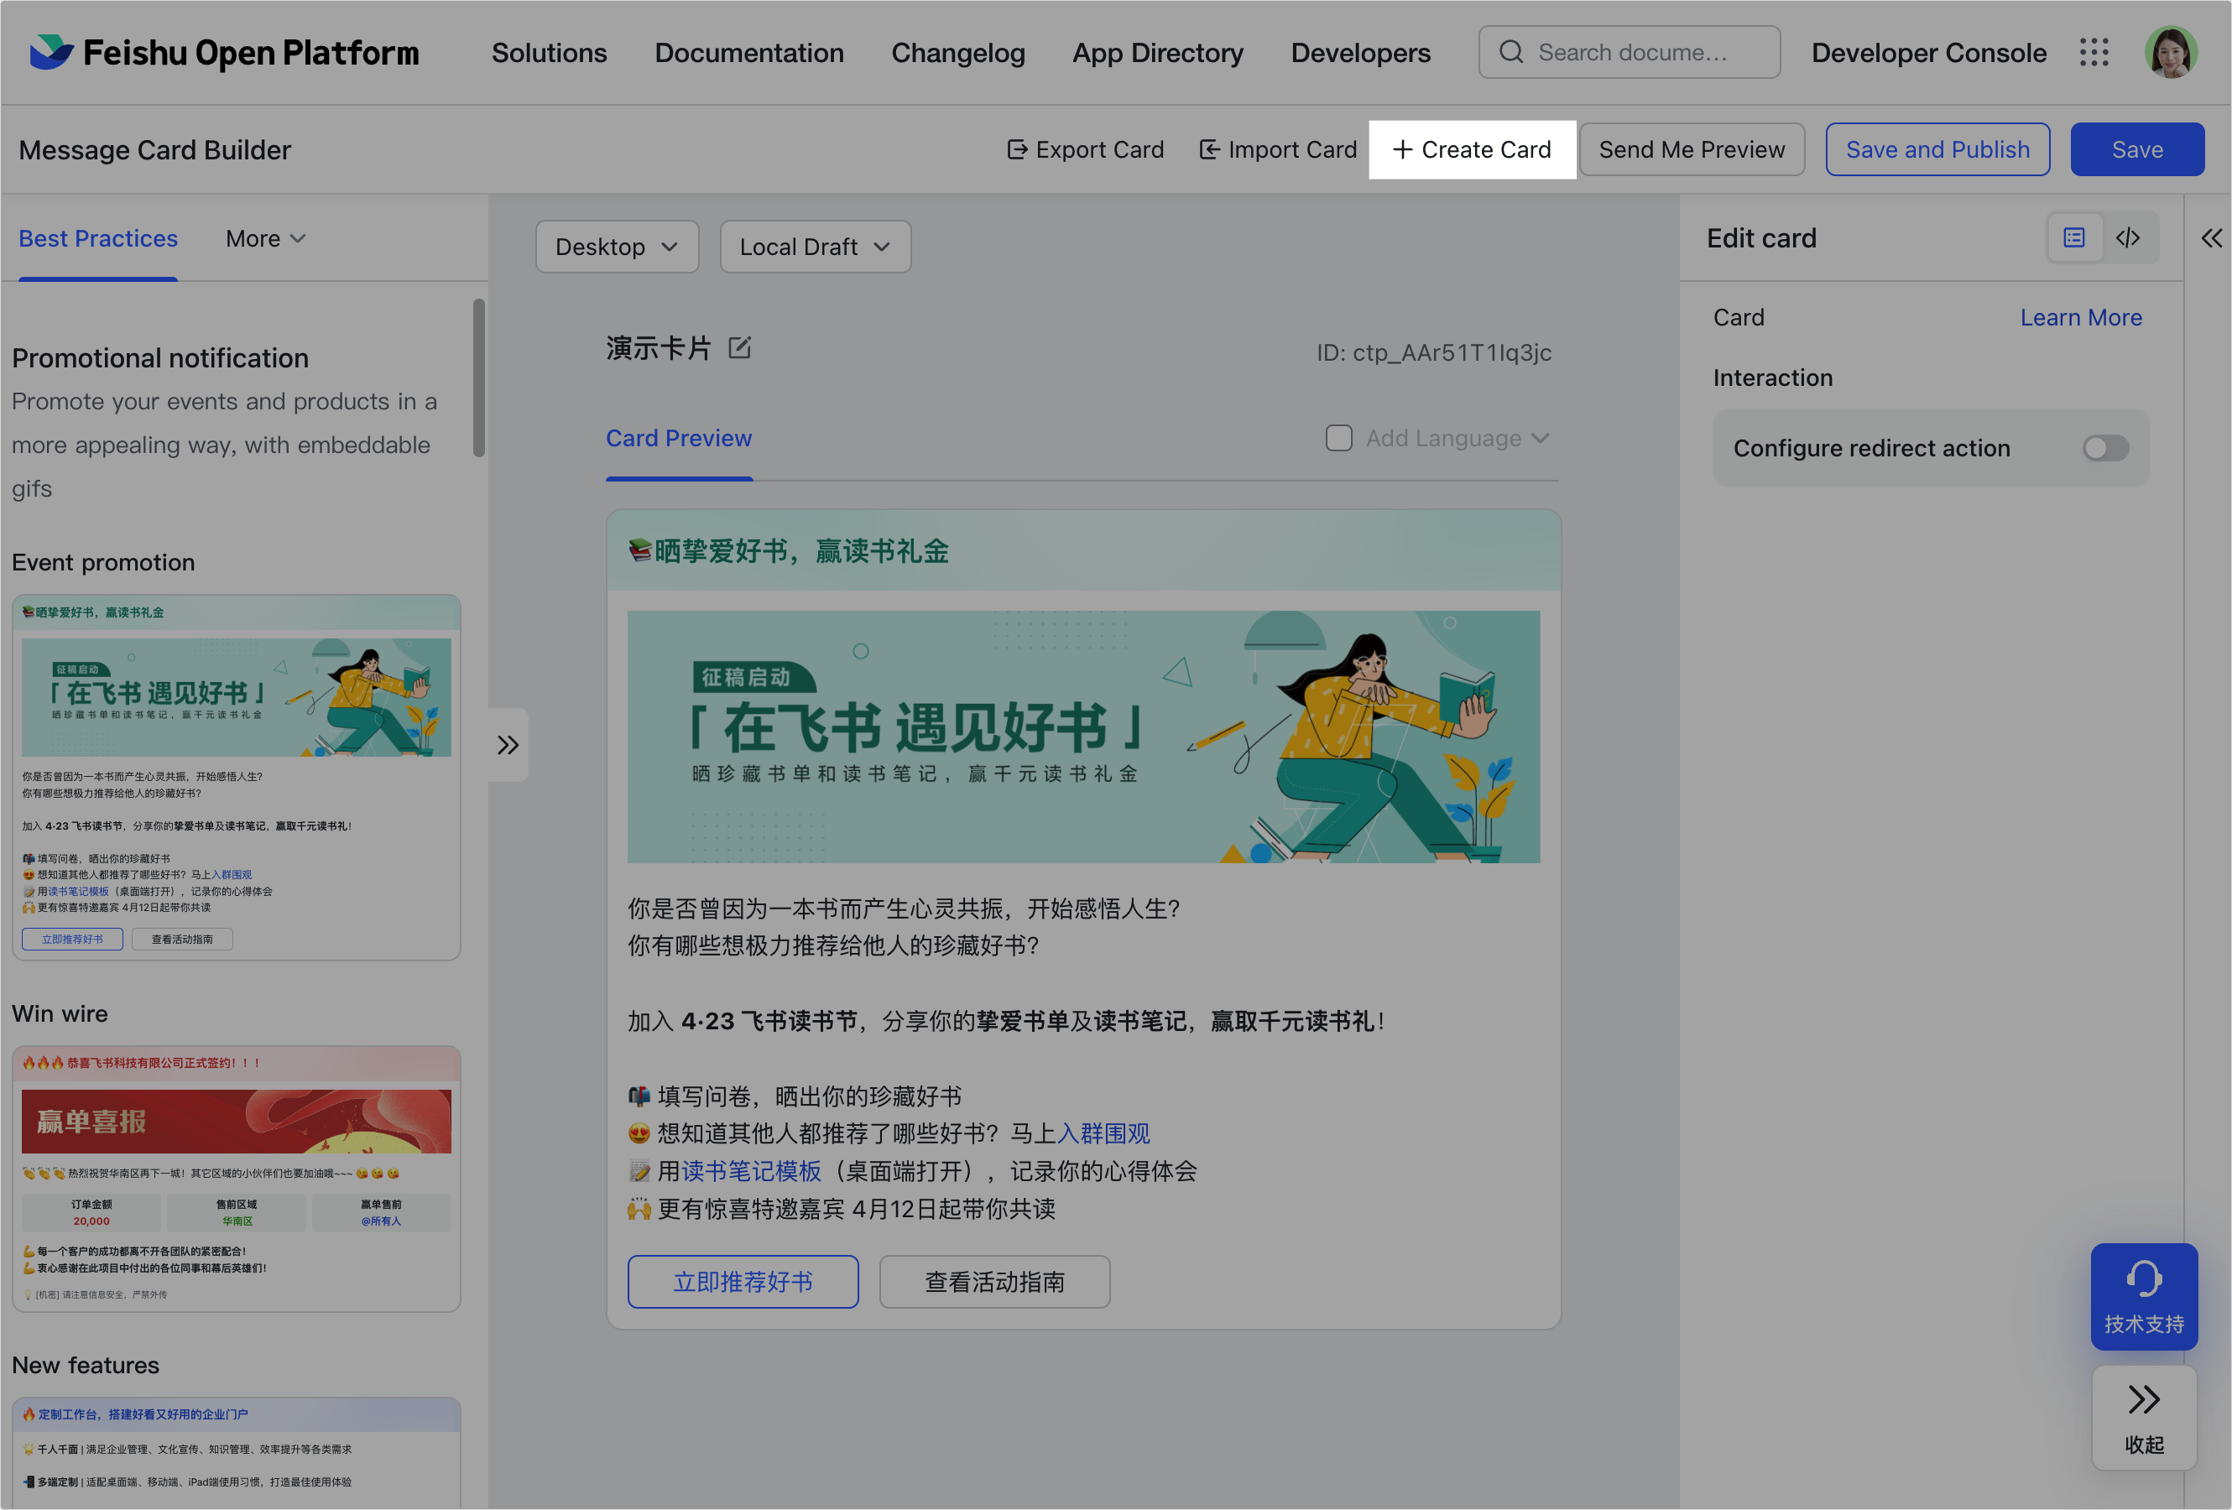Switch to code view in Edit card
Image resolution: width=2232 pixels, height=1510 pixels.
[x=2128, y=237]
